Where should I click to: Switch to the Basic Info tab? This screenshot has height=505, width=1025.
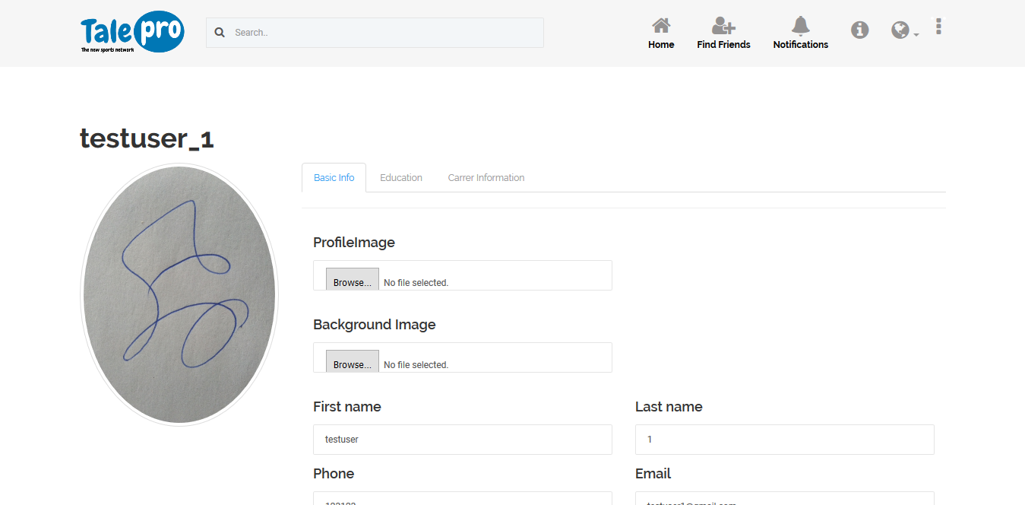[334, 177]
